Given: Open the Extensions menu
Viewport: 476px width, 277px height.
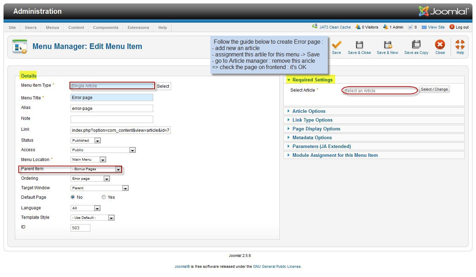Looking at the screenshot, I should pos(138,27).
